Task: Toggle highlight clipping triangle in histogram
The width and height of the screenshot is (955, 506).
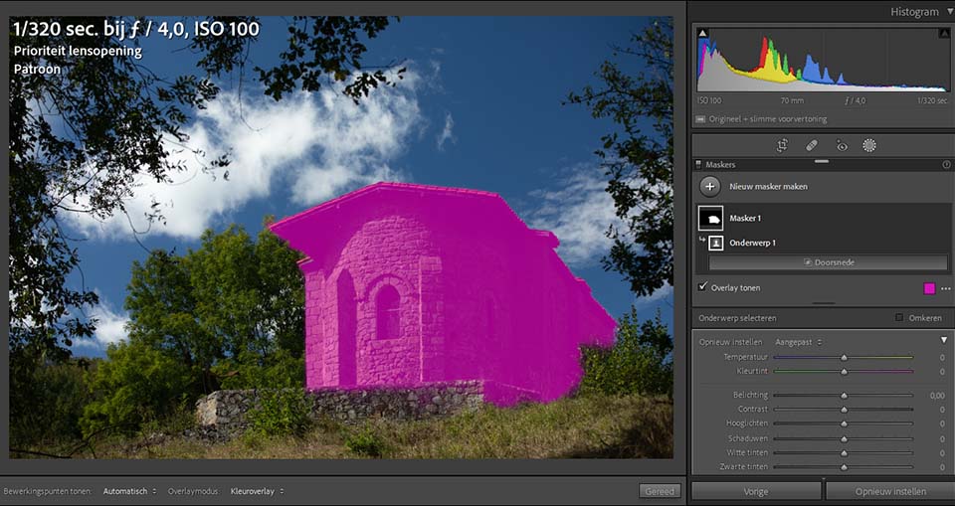Action: (x=944, y=34)
